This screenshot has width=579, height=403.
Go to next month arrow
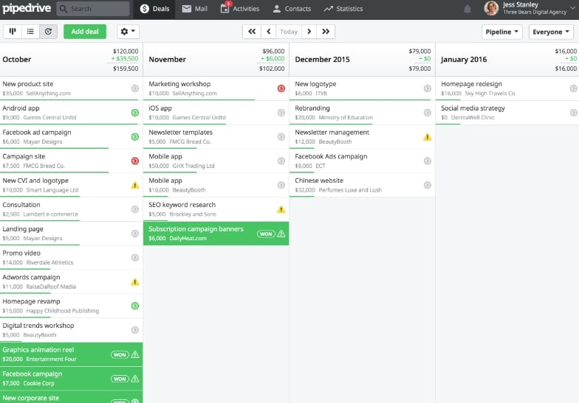click(x=309, y=32)
